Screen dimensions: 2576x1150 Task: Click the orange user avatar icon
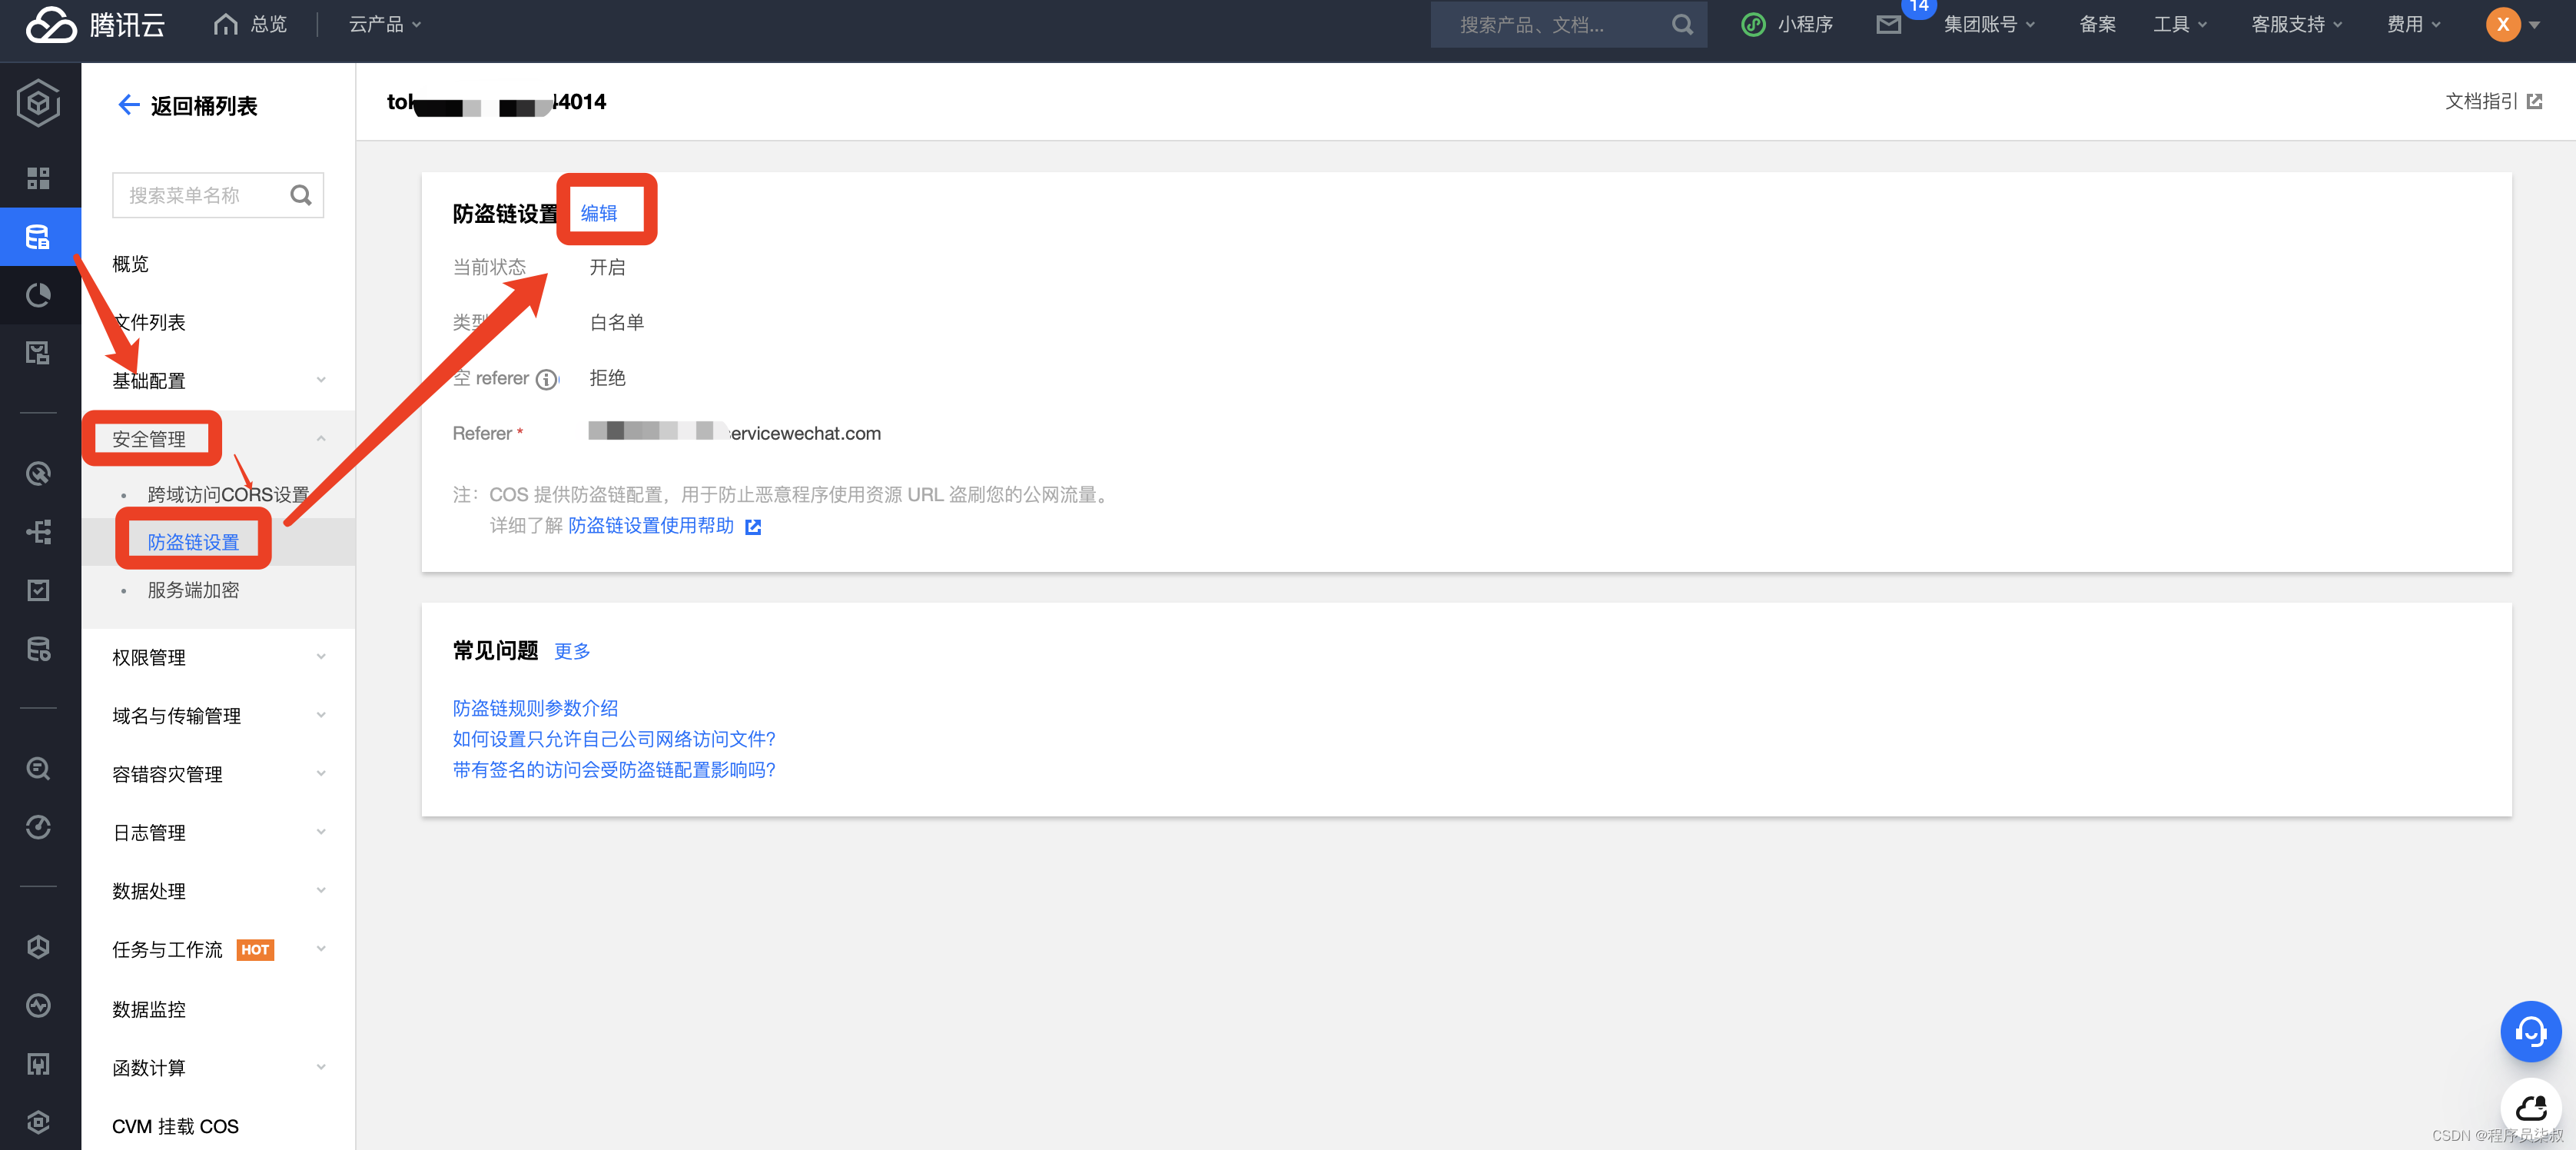pos(2502,24)
